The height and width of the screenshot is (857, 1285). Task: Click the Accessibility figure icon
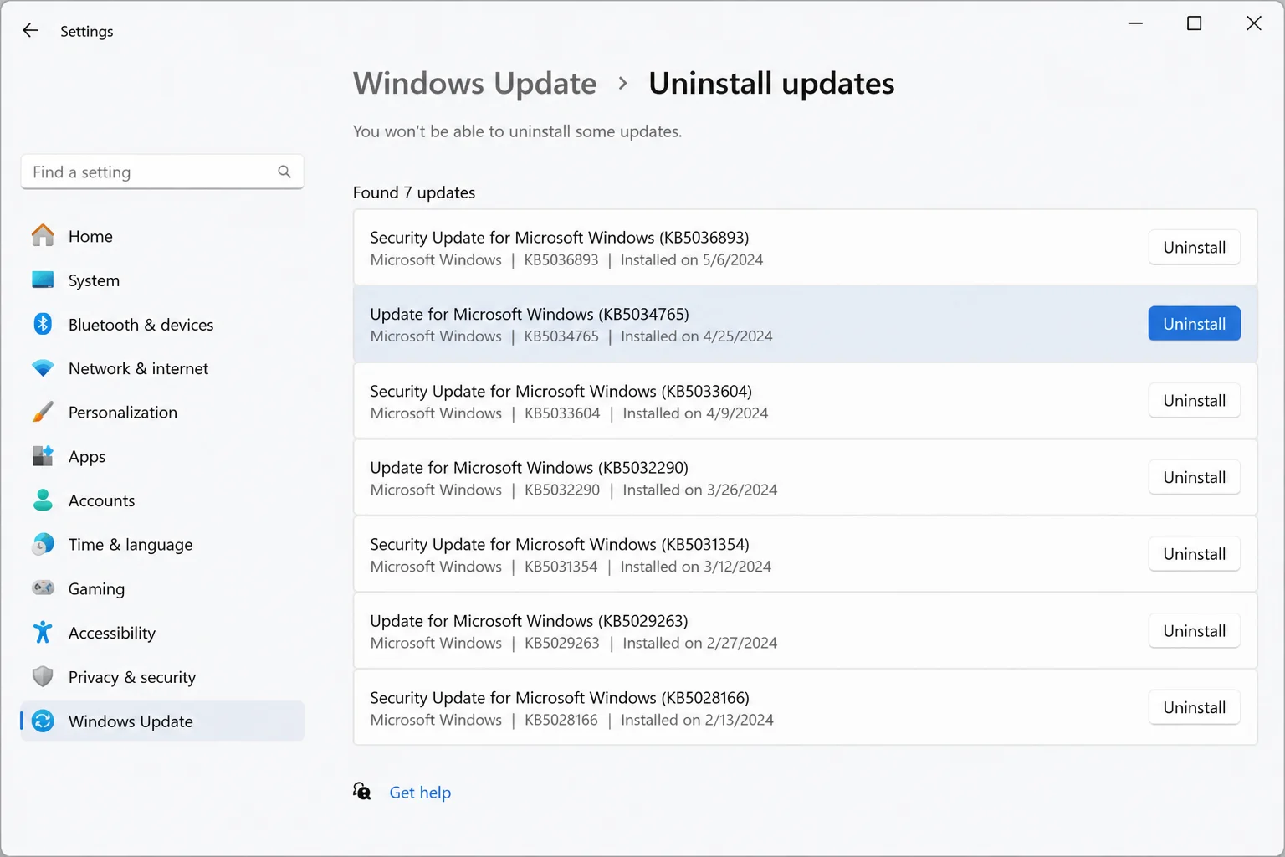point(43,633)
